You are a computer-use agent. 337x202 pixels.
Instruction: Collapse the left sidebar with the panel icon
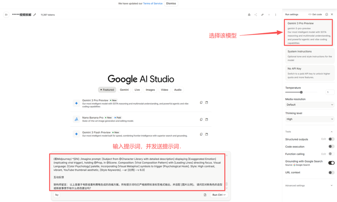coord(6,14)
